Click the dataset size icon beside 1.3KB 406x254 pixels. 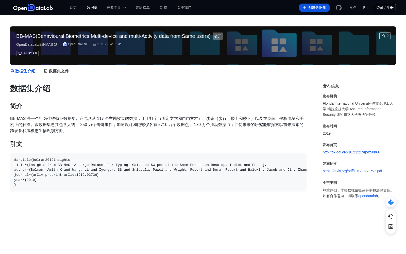tap(94, 44)
